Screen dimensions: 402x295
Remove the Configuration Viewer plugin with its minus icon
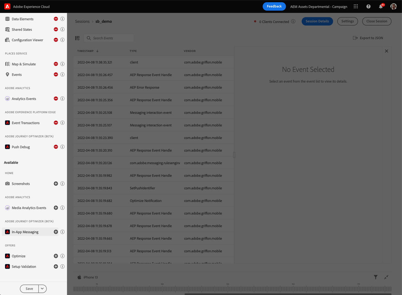(56, 40)
